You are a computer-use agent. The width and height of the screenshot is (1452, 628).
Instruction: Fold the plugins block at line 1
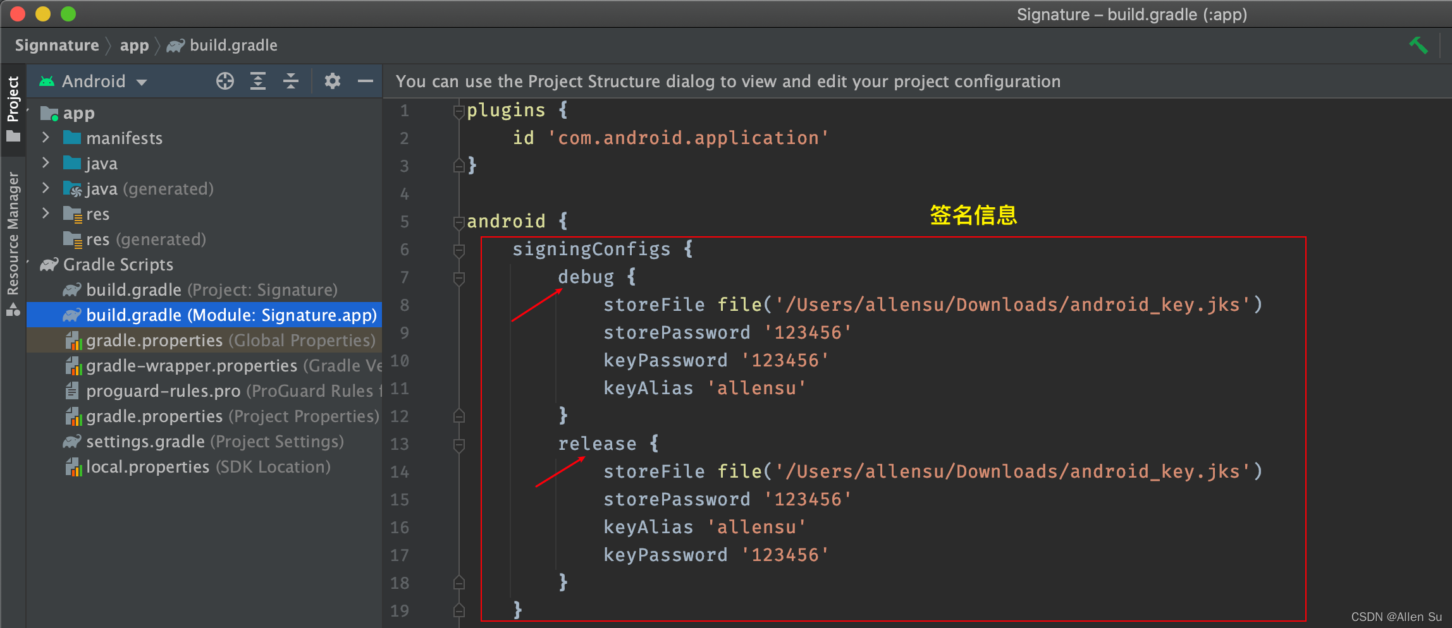pyautogui.click(x=459, y=111)
